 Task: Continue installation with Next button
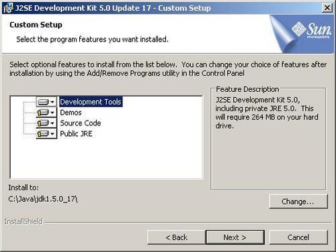click(235, 237)
